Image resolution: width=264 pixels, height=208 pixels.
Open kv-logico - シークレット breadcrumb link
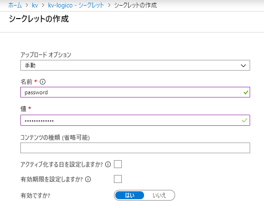(76, 6)
